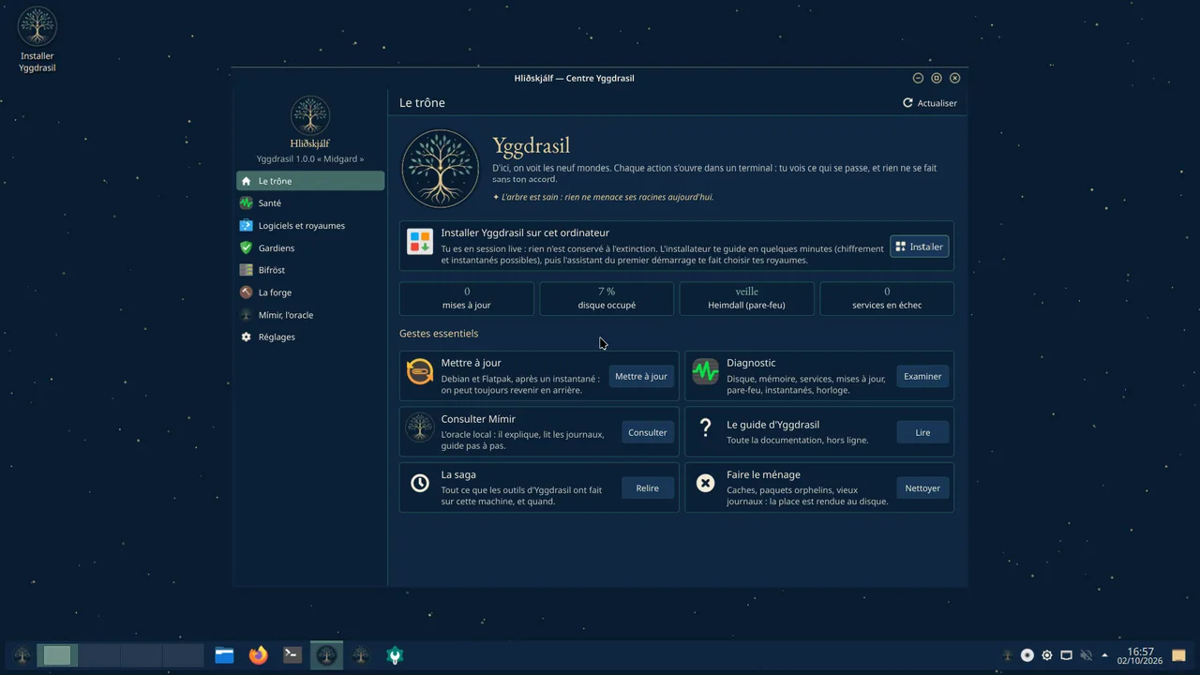Open Installer Yggdrasil desktop shortcut
1200x675 pixels.
point(37,39)
